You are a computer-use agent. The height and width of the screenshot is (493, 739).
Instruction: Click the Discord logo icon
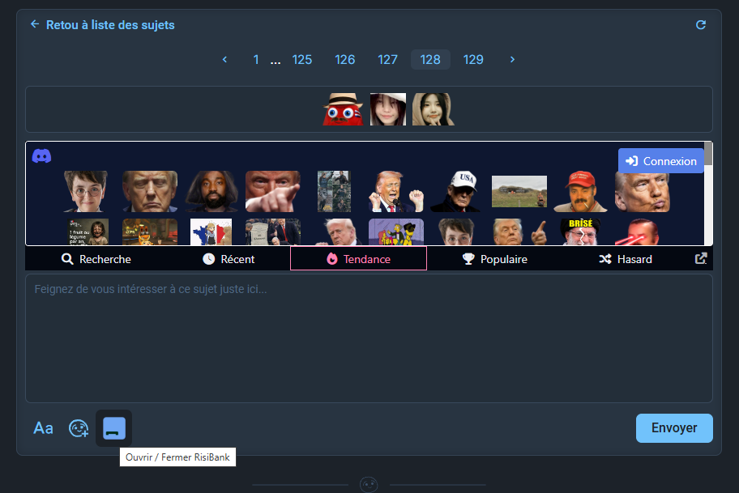point(42,156)
